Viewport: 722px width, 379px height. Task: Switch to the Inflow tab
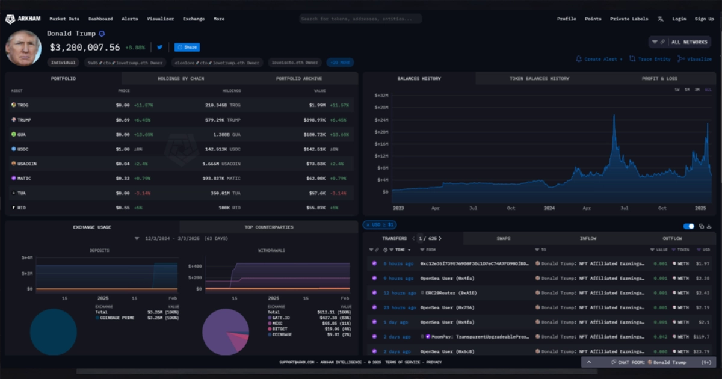click(588, 239)
